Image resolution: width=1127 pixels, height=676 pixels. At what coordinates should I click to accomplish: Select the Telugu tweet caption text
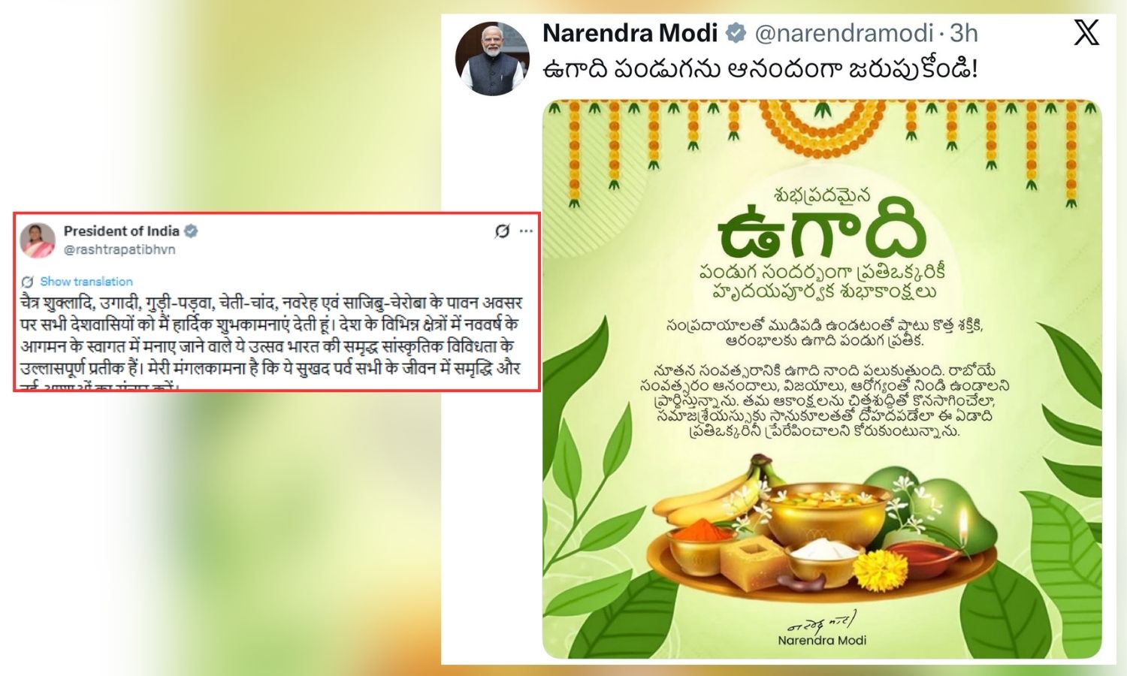[760, 70]
